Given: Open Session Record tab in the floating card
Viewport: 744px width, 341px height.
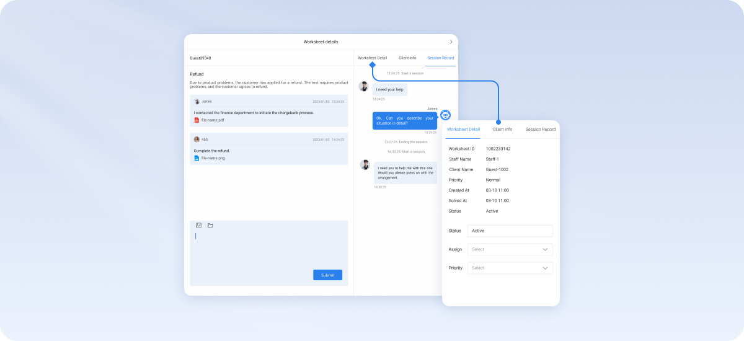Looking at the screenshot, I should tap(540, 130).
